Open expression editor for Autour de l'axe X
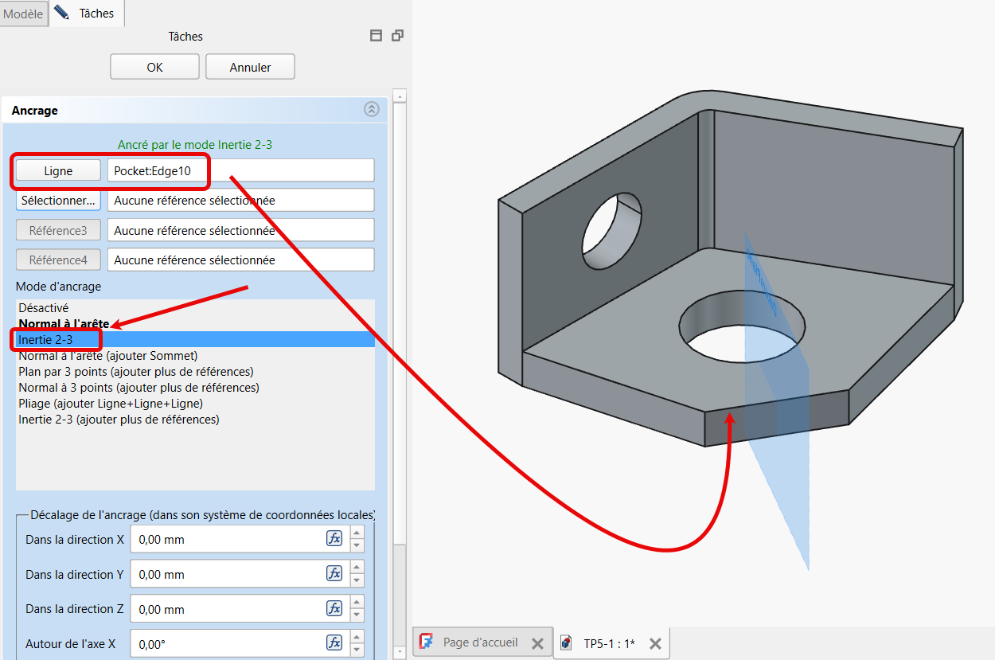 [x=334, y=643]
